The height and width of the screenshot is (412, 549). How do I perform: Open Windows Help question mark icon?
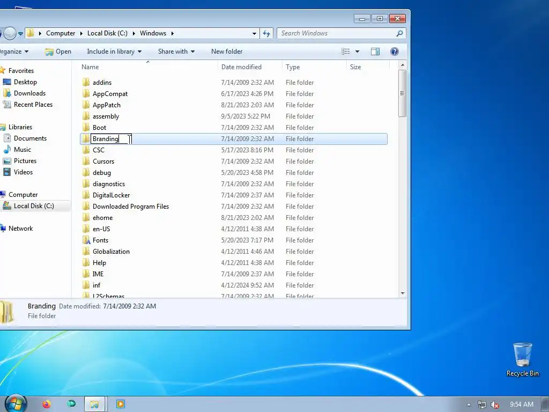(x=394, y=51)
